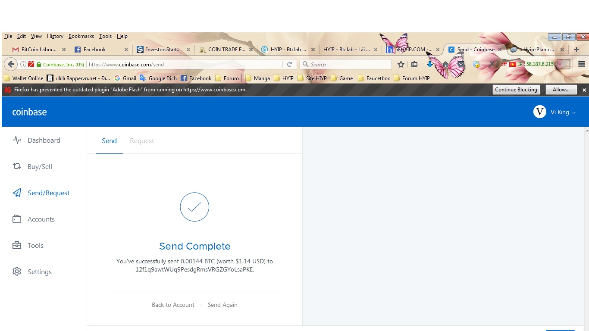Close the Hyip-Plan tab
589x331 pixels.
coord(562,50)
